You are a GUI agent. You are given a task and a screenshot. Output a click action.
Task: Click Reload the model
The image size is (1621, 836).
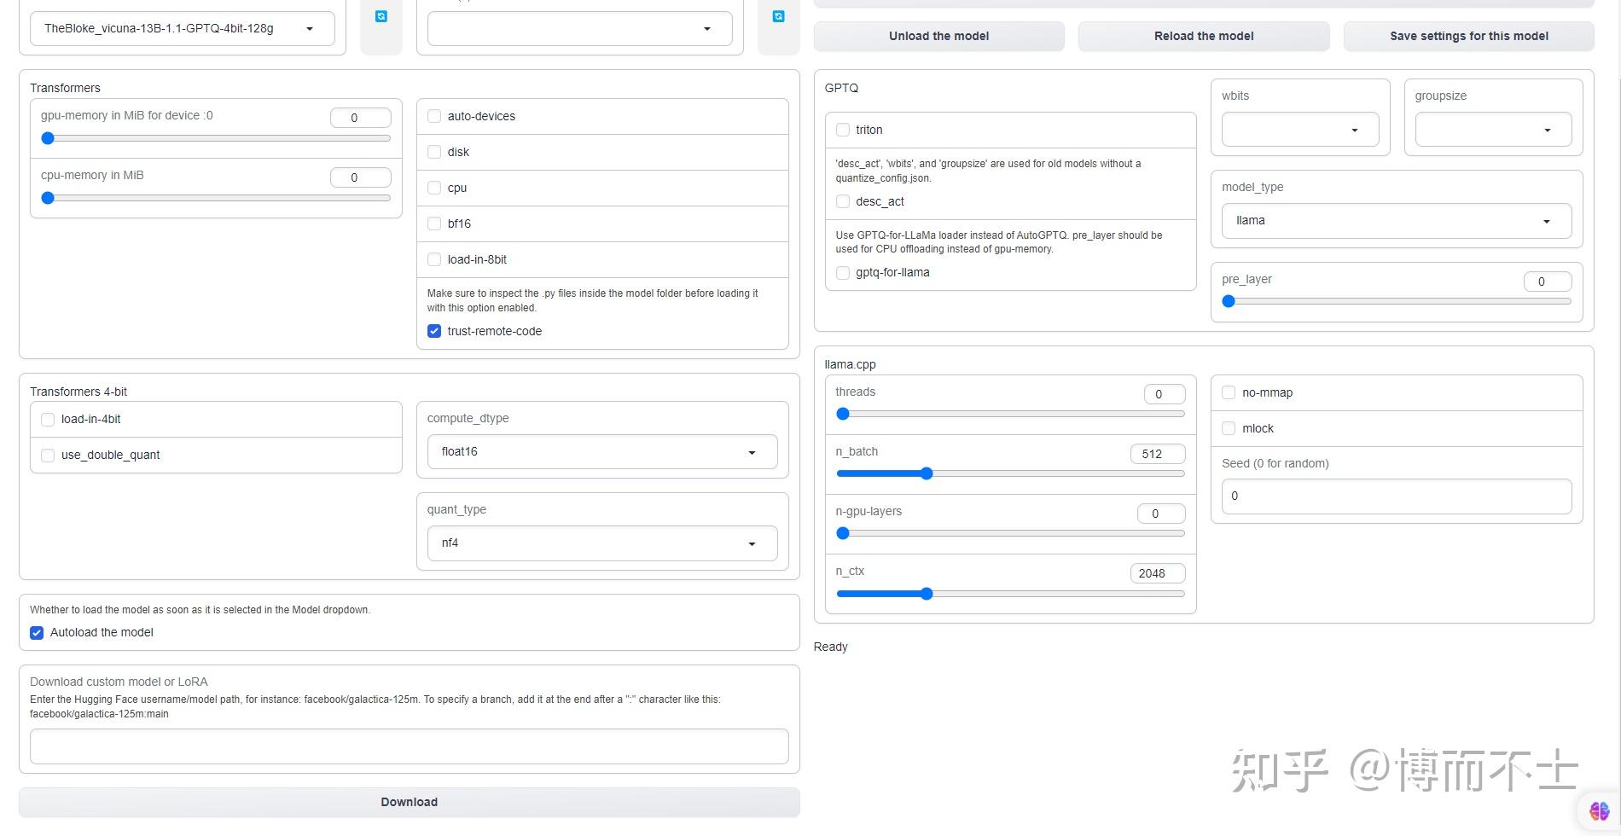pyautogui.click(x=1203, y=36)
